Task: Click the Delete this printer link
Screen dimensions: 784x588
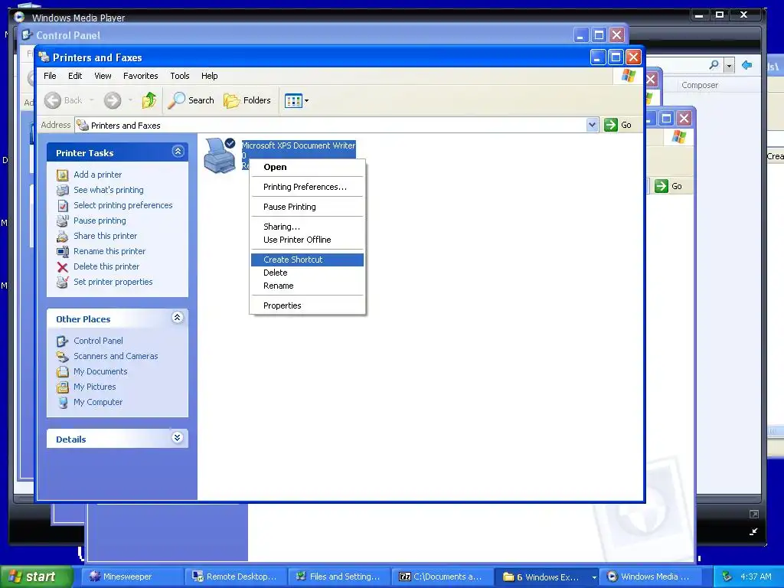Action: tap(106, 266)
